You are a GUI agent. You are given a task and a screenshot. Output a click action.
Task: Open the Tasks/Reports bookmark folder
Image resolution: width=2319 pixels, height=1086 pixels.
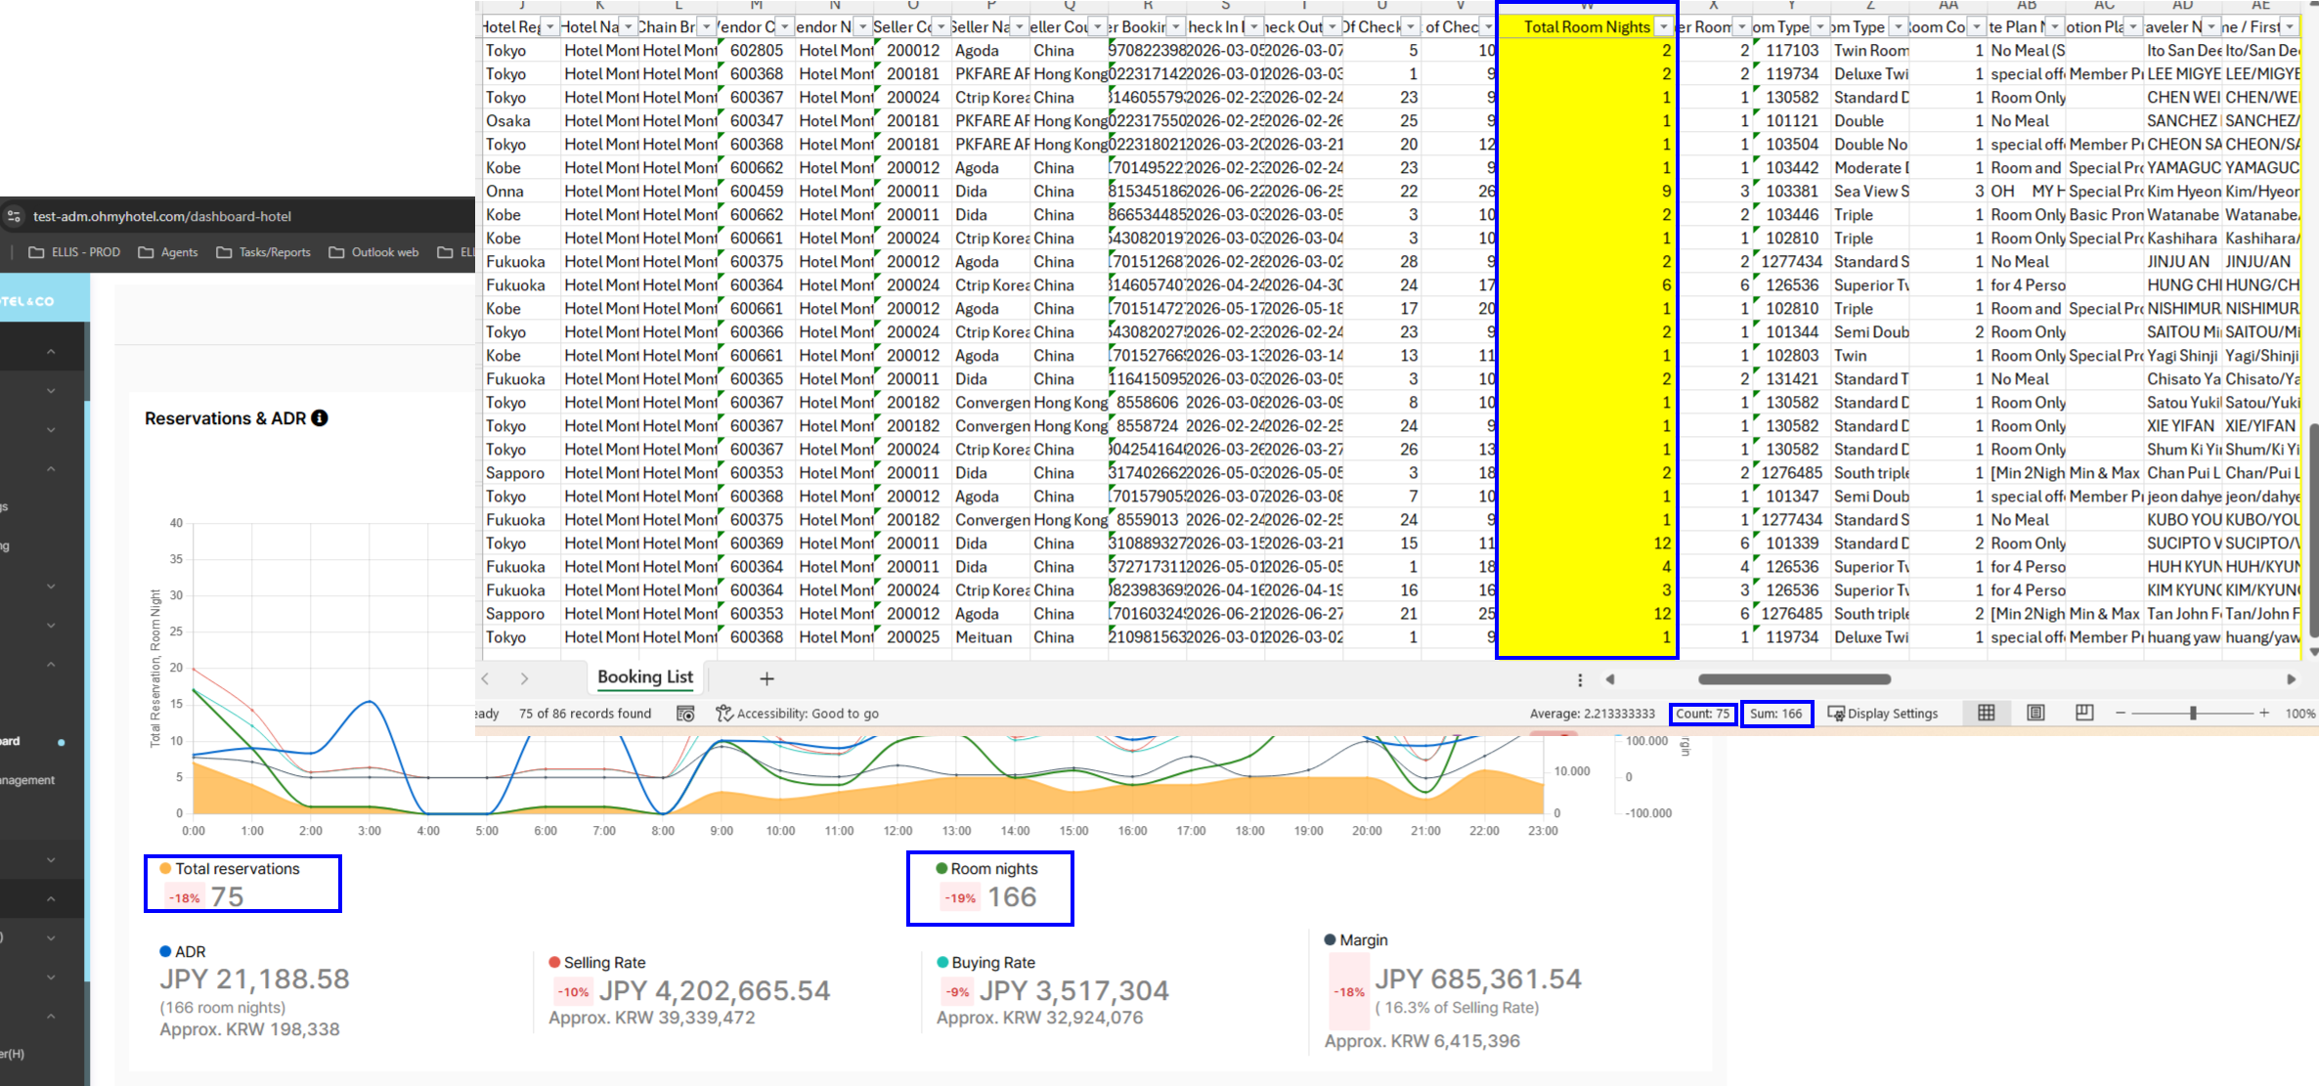[264, 252]
